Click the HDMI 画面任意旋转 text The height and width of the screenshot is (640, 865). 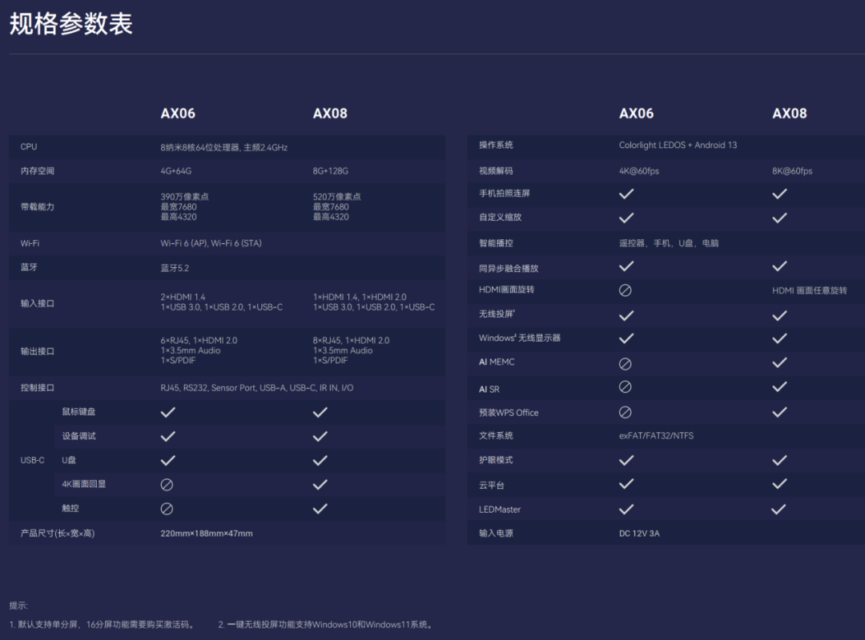[x=809, y=290]
